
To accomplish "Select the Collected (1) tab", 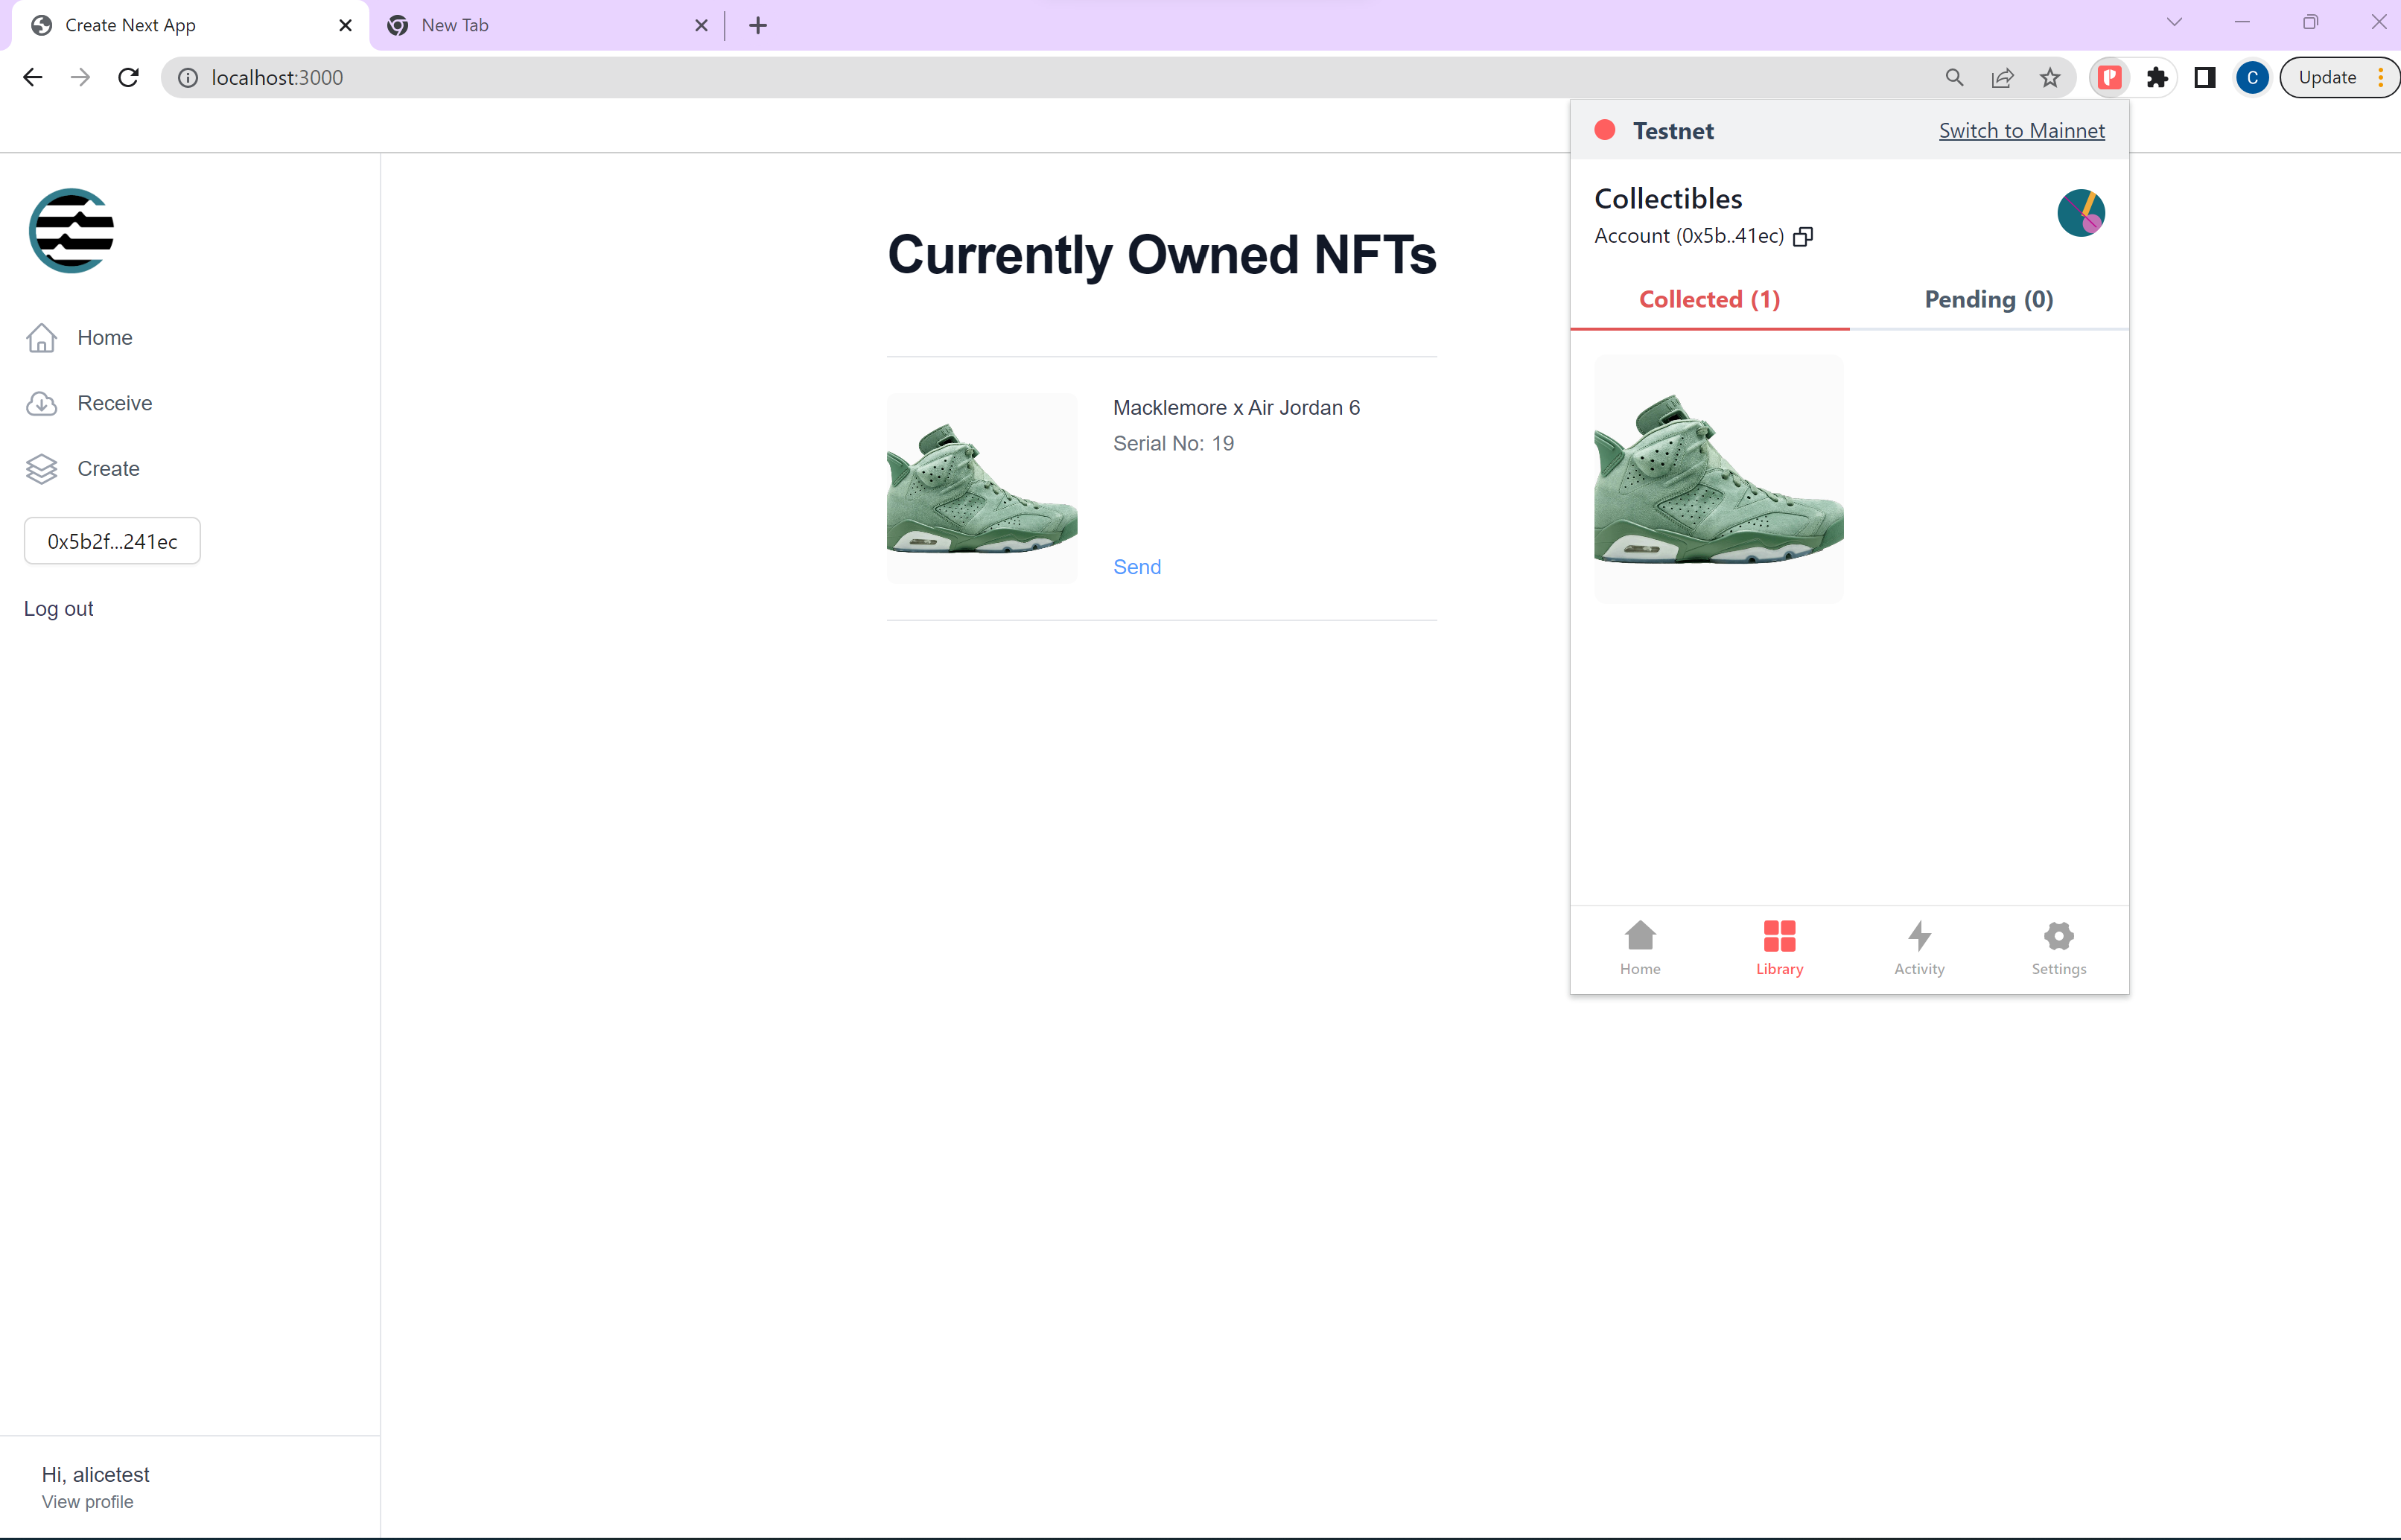I will point(1709,299).
